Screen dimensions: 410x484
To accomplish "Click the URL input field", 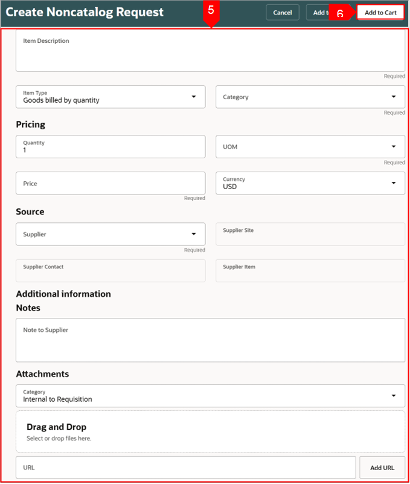I will (x=186, y=468).
